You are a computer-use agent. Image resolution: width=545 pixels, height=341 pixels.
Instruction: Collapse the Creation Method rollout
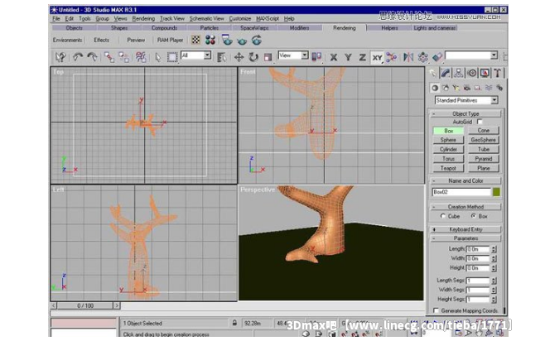(465, 207)
